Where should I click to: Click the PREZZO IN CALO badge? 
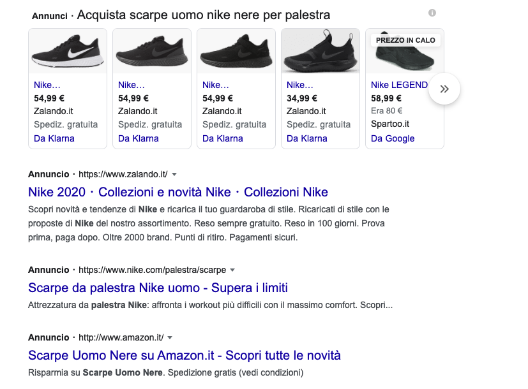pyautogui.click(x=405, y=40)
